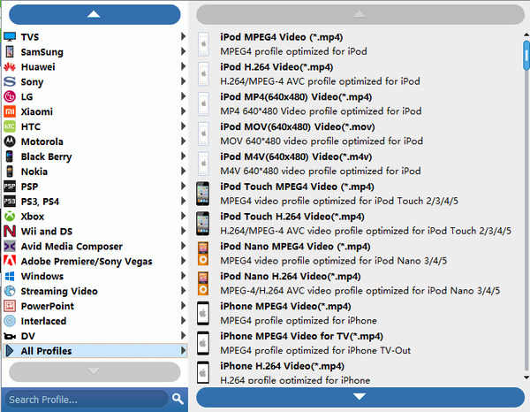Click the Windows logo icon

point(10,277)
